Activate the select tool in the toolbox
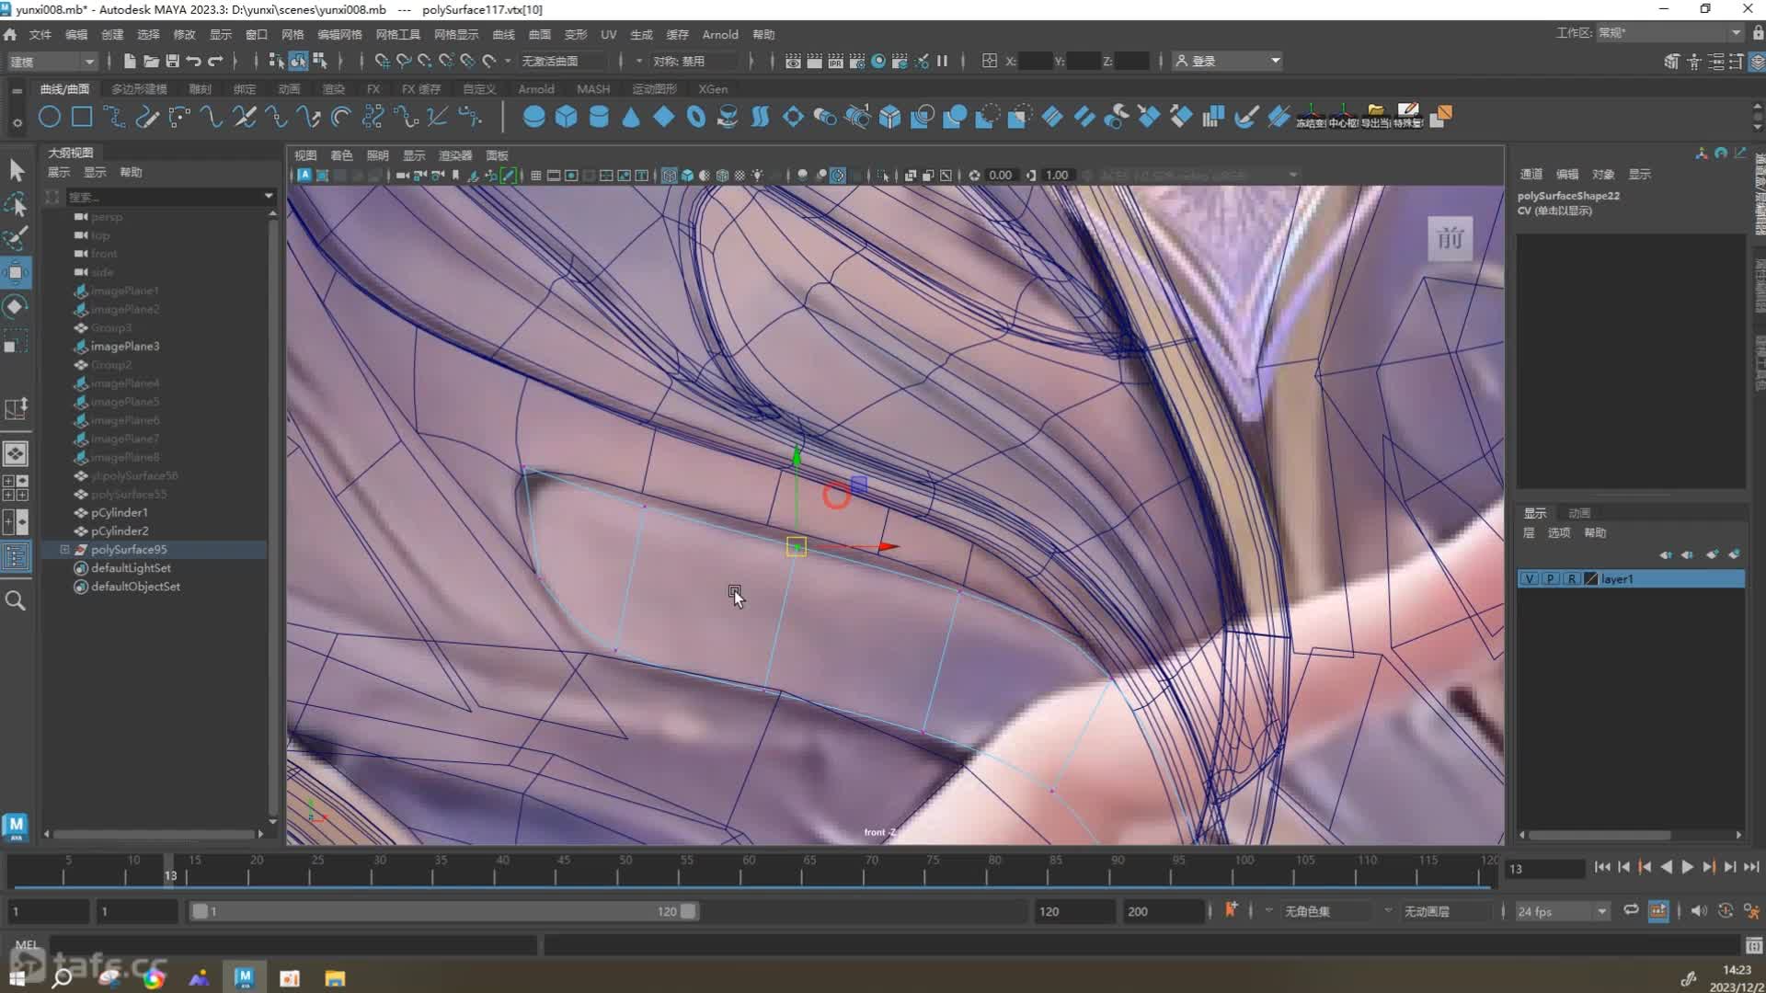 (17, 170)
